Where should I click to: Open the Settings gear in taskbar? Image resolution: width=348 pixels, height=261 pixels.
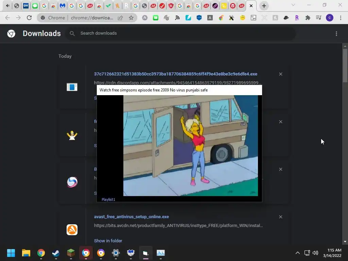(116, 253)
